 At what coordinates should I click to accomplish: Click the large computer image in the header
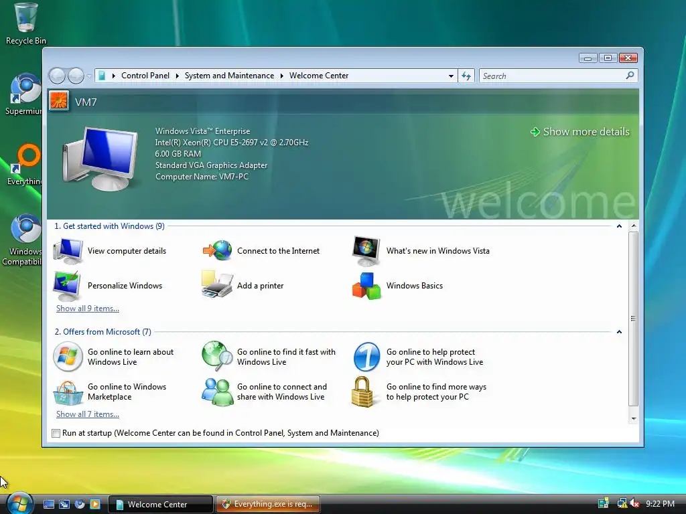click(x=100, y=158)
